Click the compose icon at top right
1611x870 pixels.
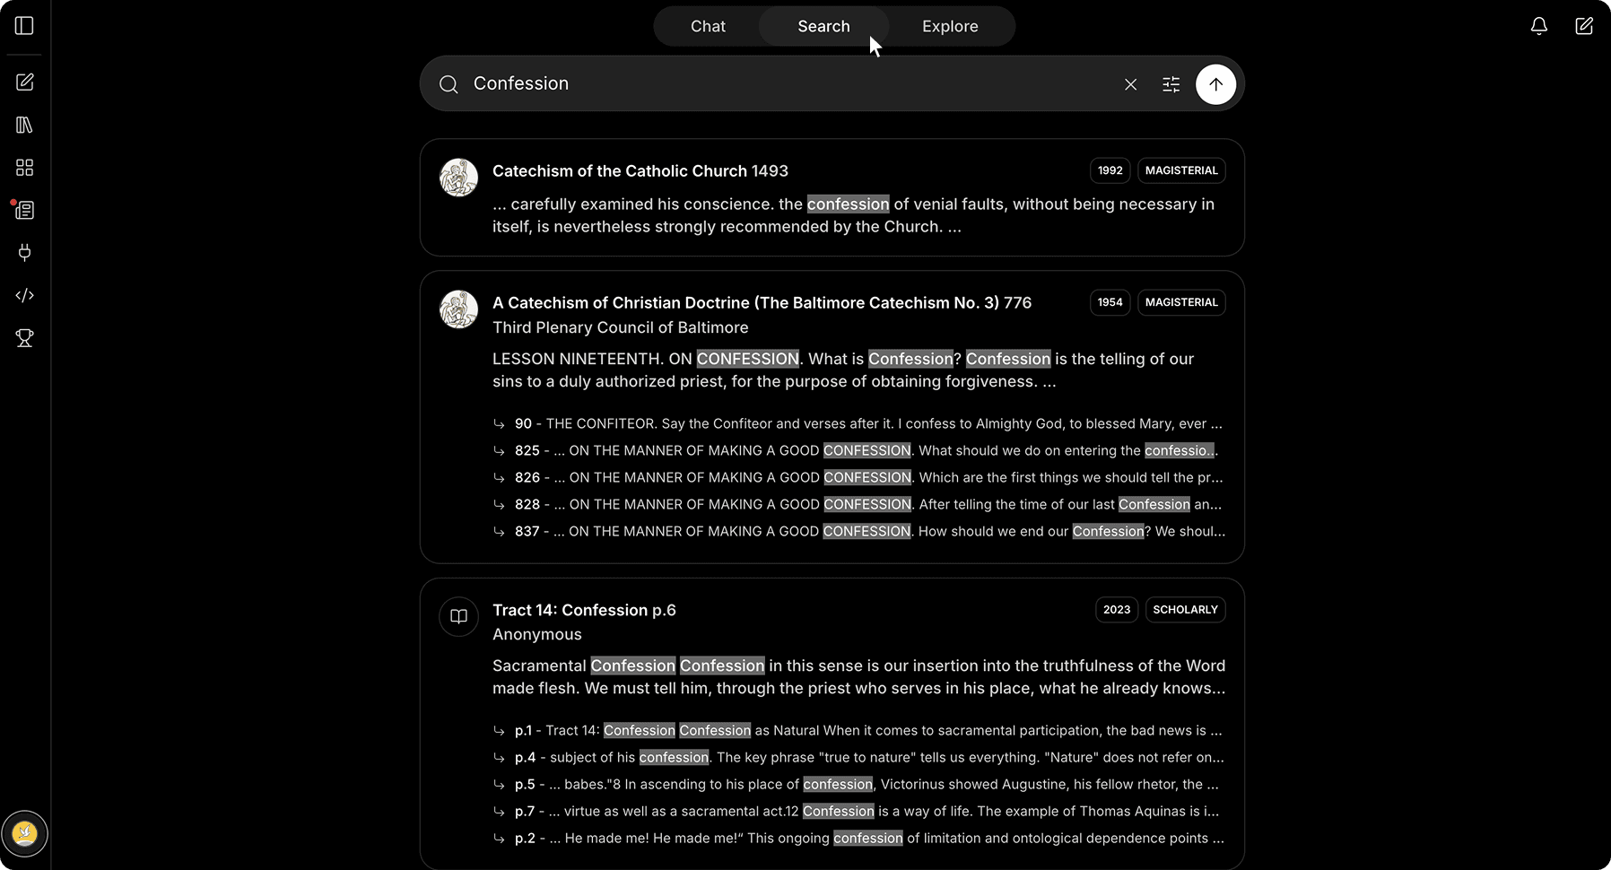tap(1584, 26)
